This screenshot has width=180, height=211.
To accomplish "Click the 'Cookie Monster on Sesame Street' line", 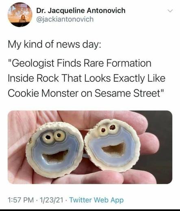I will pos(86,93).
